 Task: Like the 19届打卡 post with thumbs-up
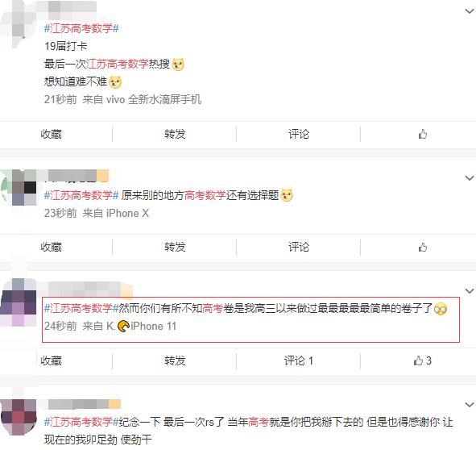click(x=423, y=134)
